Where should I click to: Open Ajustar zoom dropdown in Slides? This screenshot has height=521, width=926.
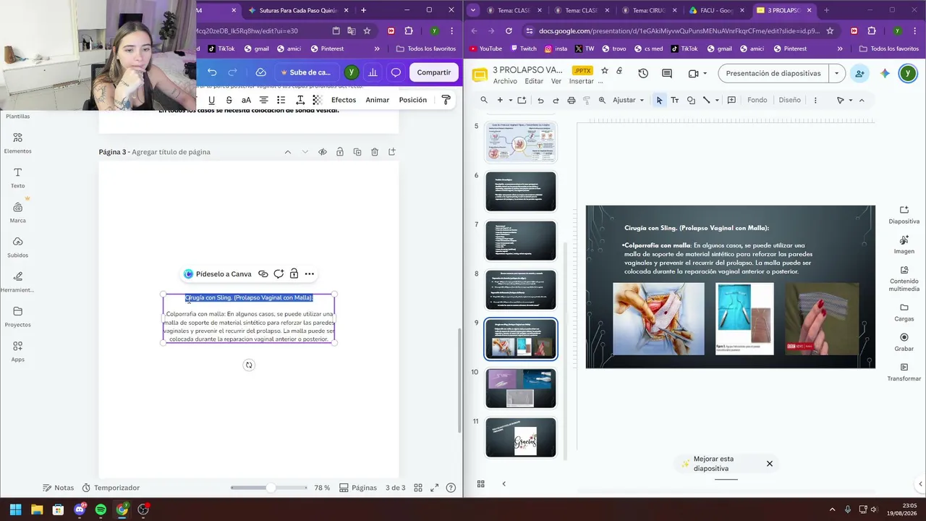pyautogui.click(x=628, y=100)
